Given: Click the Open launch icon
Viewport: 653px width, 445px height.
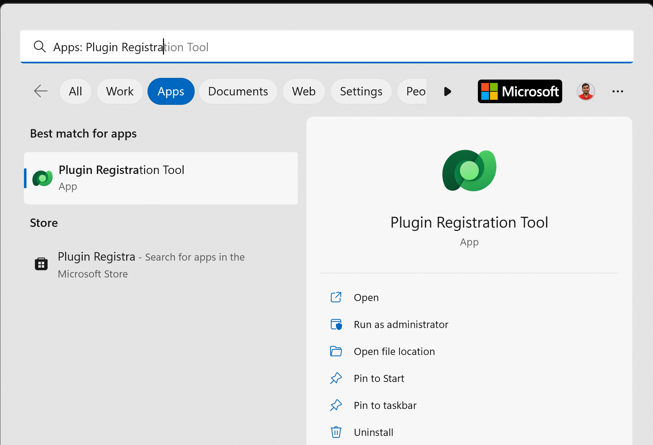Looking at the screenshot, I should click(x=336, y=297).
